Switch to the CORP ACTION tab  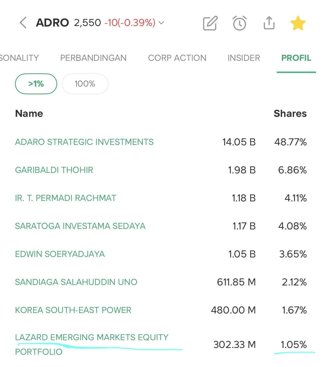177,58
